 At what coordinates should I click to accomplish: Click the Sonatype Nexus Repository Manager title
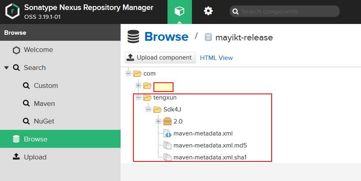[89, 8]
